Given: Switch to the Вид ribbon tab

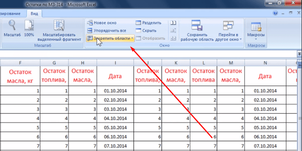Looking at the screenshot, I should (34, 14).
